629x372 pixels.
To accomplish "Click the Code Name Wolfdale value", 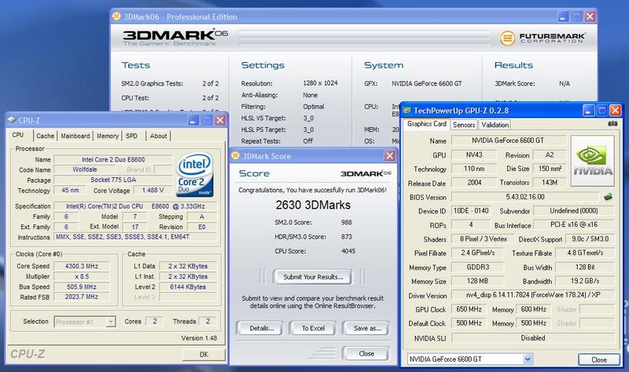I will [85, 170].
